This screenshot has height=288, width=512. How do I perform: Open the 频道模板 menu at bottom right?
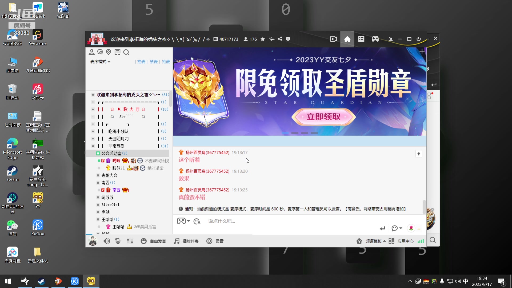click(373, 241)
